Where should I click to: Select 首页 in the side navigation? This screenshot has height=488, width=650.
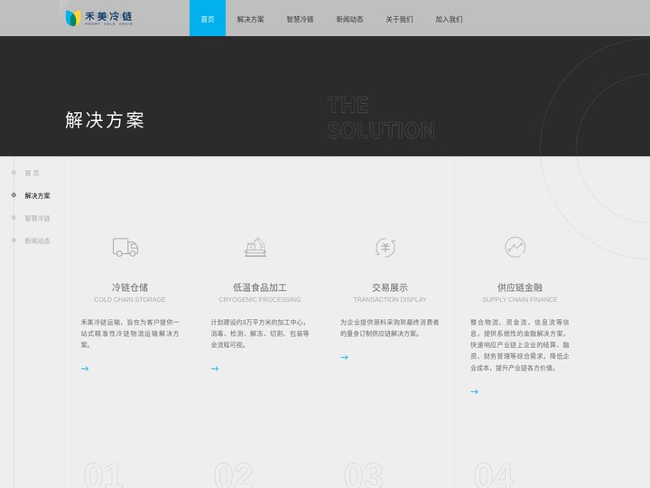click(x=32, y=173)
